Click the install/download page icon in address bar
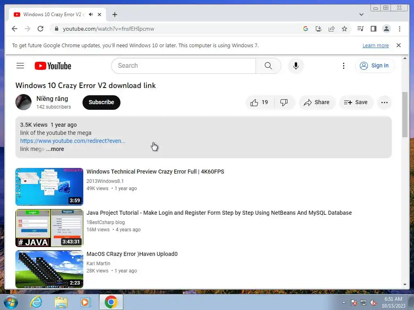414x310 pixels. pyautogui.click(x=319, y=29)
